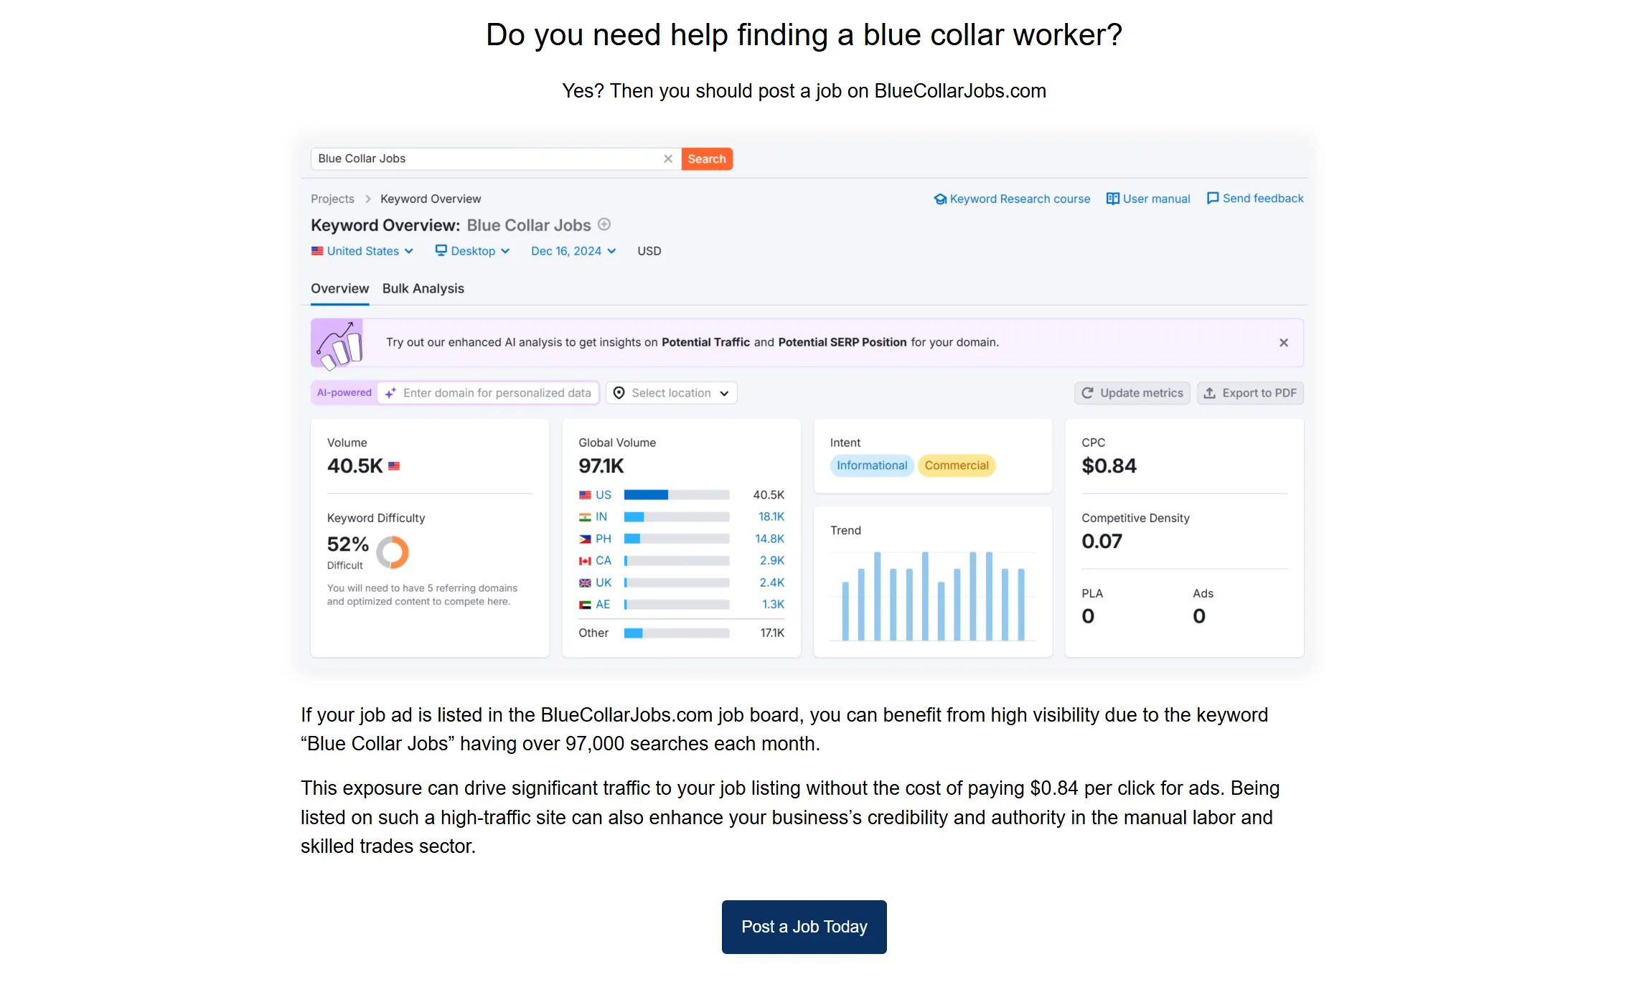
Task: Open the Select location dropdown
Action: [x=671, y=393]
